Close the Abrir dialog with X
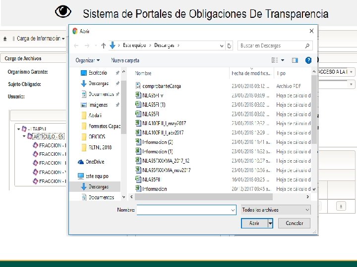The image size is (357, 267). click(311, 31)
